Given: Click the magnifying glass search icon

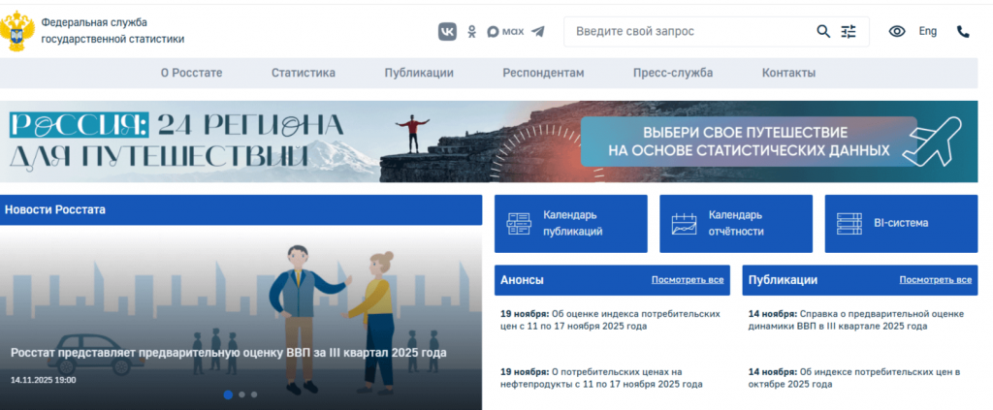Looking at the screenshot, I should click(823, 31).
